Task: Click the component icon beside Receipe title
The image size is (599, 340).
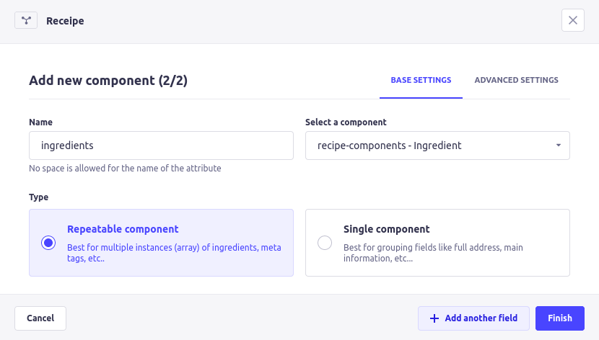Action: (x=26, y=20)
